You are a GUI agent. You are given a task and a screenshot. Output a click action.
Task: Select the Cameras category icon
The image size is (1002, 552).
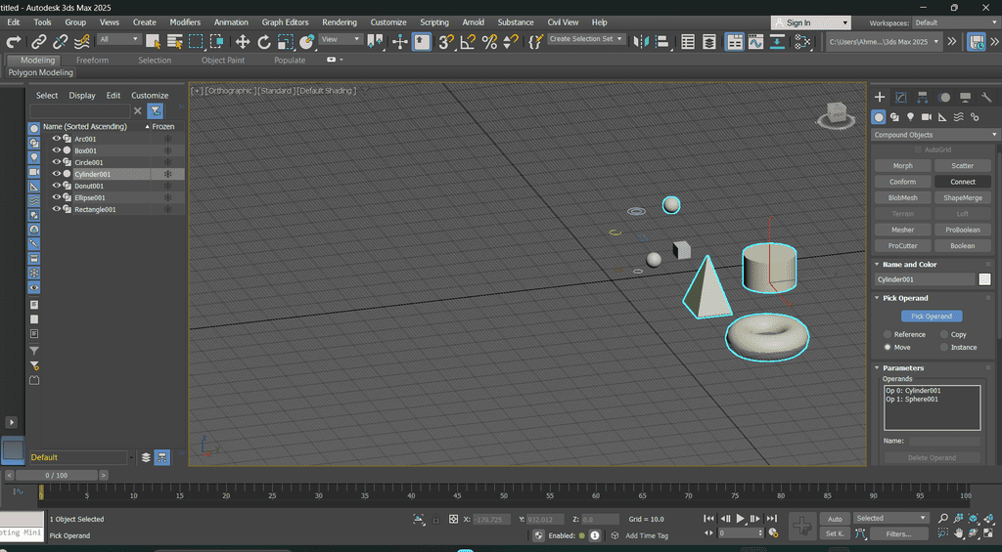click(926, 117)
